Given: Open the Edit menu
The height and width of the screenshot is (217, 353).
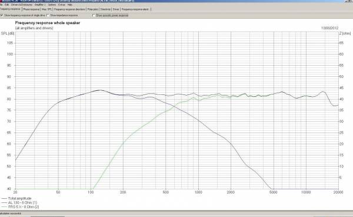Looking at the screenshot, I should tap(6, 5).
